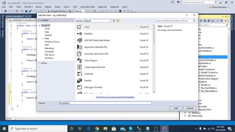This screenshot has width=235, height=132.
Task: Collapse the Visual C# tree node
Action: click(x=40, y=25)
